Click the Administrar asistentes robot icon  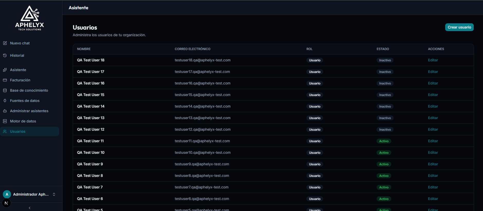5,111
